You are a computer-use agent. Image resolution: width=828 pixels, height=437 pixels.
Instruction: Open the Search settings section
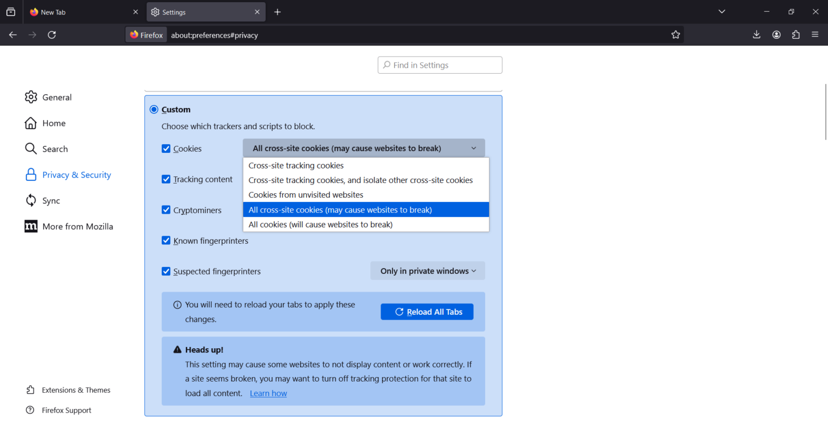click(x=55, y=149)
